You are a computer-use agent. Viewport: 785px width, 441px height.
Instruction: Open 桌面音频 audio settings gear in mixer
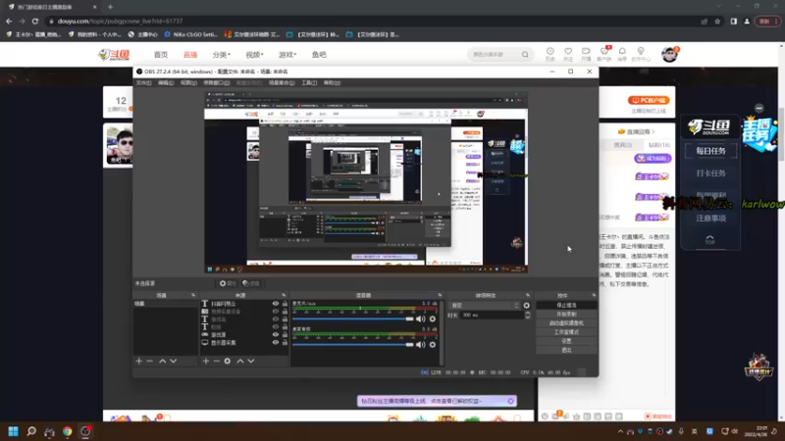click(x=433, y=345)
